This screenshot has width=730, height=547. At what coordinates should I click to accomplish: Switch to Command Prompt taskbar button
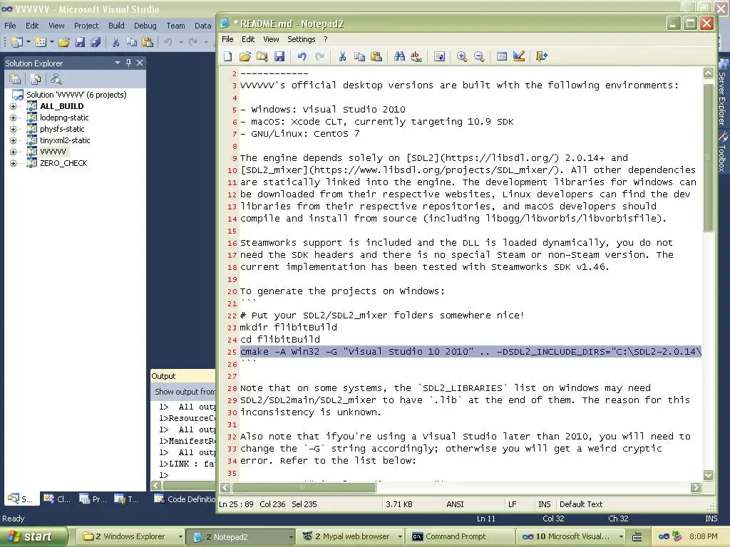tap(460, 537)
